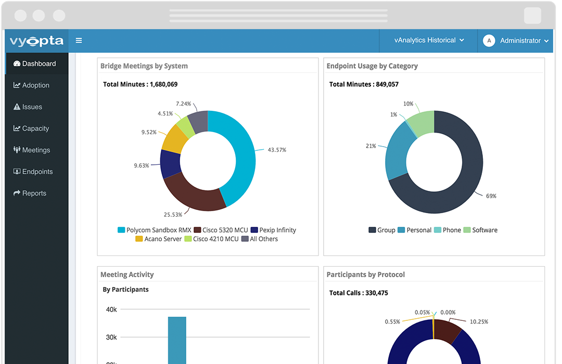Viewport: 562px width, 364px height.
Task: Click the Participants by Protocol title
Action: point(366,275)
